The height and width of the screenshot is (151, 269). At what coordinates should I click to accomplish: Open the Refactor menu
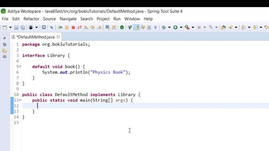click(x=32, y=19)
